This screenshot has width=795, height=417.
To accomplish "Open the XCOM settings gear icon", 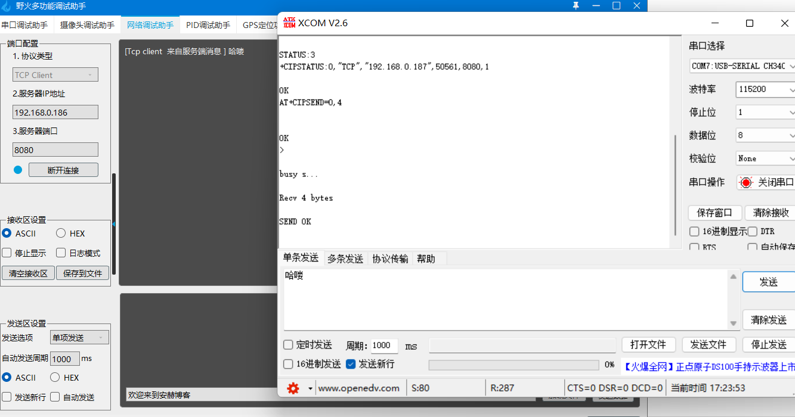I will tap(292, 387).
